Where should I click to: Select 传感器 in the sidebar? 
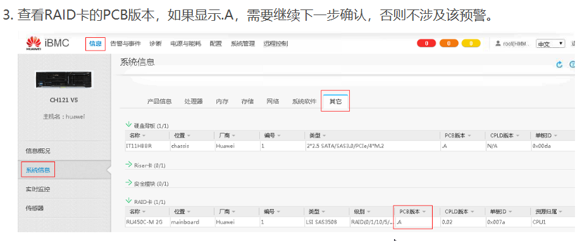pyautogui.click(x=34, y=208)
